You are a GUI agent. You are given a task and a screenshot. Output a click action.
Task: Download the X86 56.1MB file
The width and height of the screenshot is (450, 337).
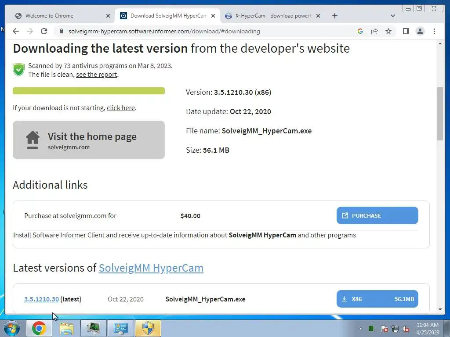pos(377,299)
